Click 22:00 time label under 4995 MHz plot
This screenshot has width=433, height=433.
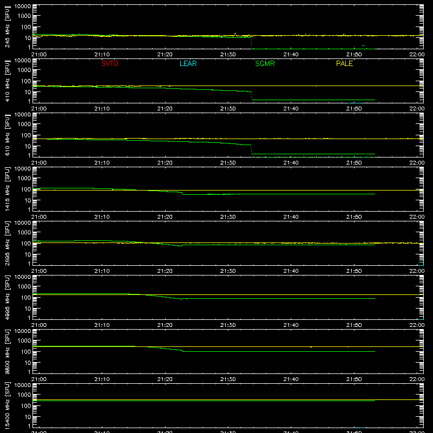point(417,325)
